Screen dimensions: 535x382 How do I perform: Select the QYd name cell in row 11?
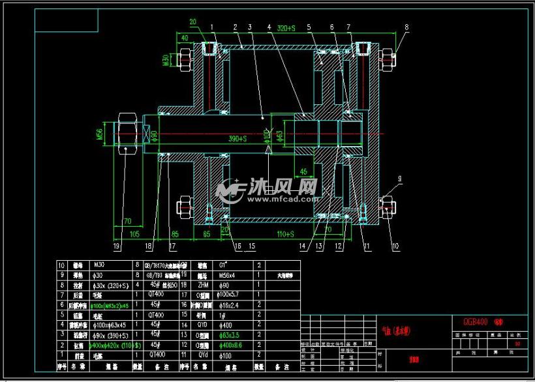click(x=203, y=355)
